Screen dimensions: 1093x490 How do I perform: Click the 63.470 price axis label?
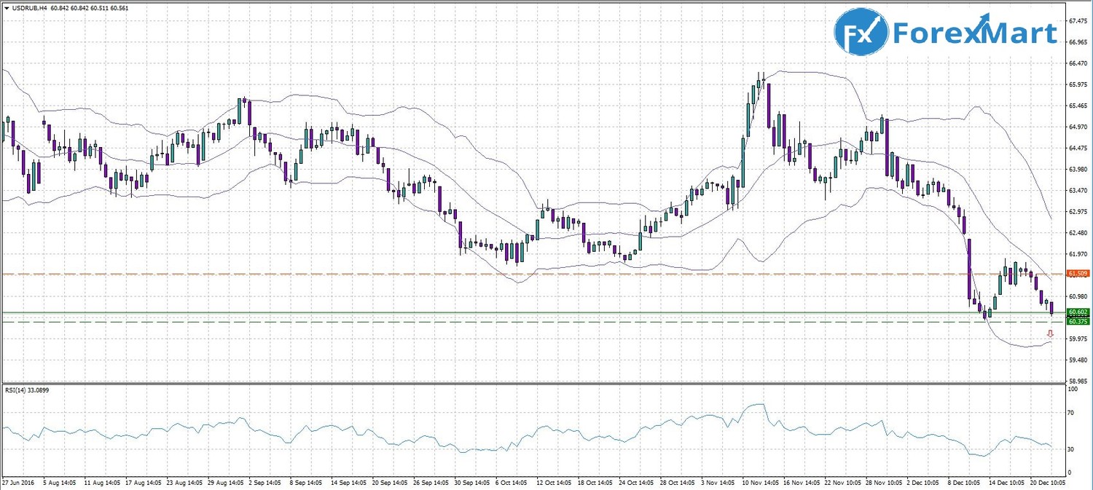click(1078, 191)
